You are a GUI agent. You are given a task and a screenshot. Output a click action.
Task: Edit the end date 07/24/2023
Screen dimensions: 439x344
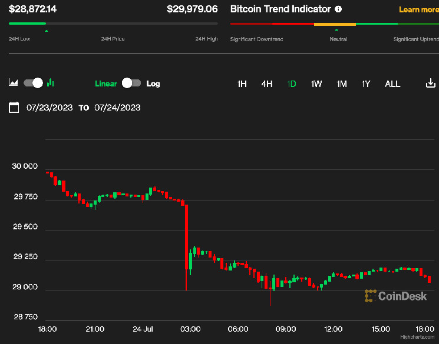[117, 108]
